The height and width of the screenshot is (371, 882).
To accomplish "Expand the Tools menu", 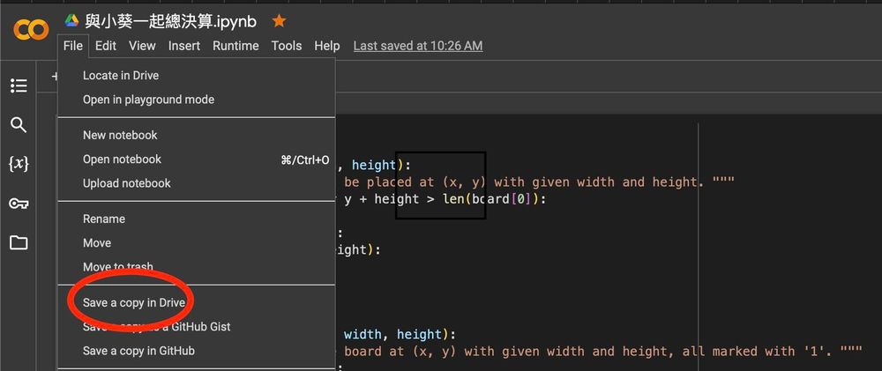I will 287,46.
